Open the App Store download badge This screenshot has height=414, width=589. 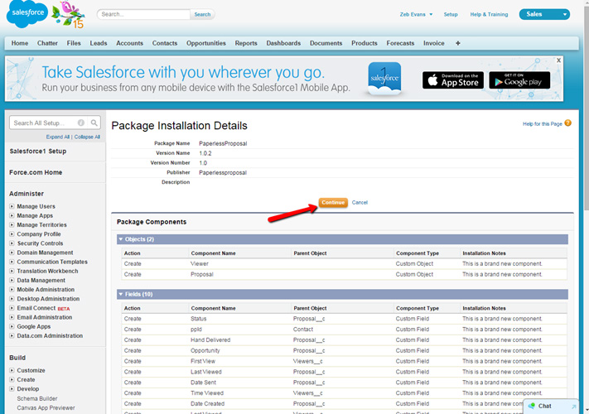click(x=452, y=80)
